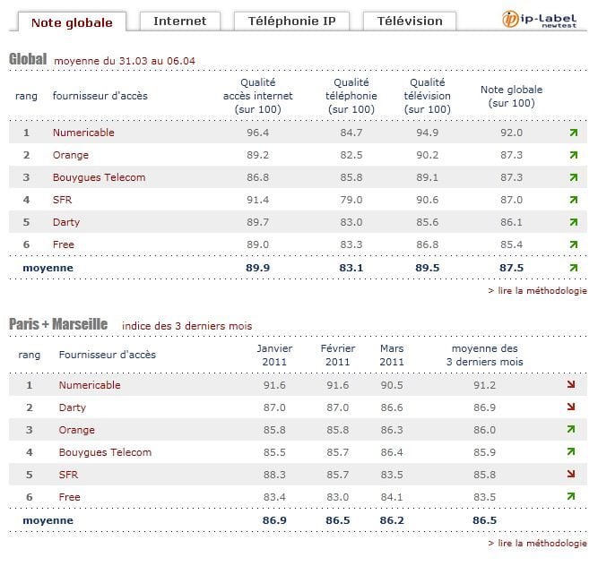This screenshot has width=598, height=566.
Task: Select the Note globale tab
Action: coord(72,21)
